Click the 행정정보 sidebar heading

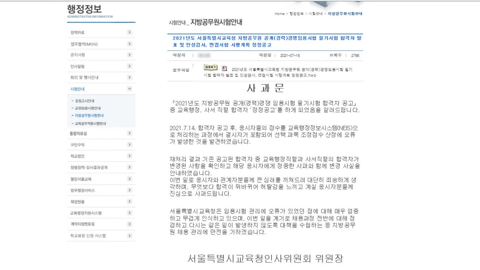[84, 9]
